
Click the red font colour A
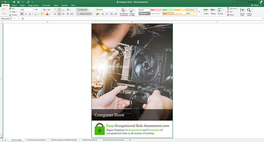(x=47, y=14)
